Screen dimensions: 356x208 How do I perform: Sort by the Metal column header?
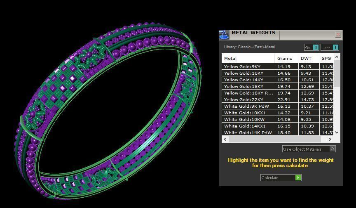pos(248,59)
